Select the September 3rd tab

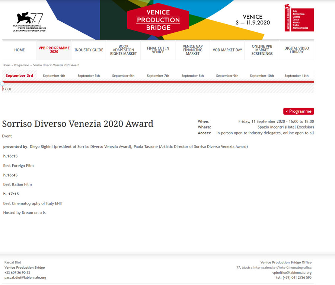[x=19, y=76]
